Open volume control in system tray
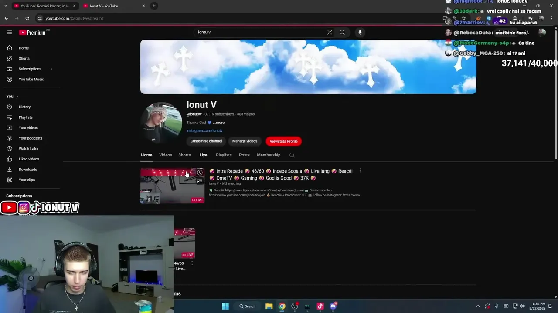The width and height of the screenshot is (558, 313). pos(522,306)
